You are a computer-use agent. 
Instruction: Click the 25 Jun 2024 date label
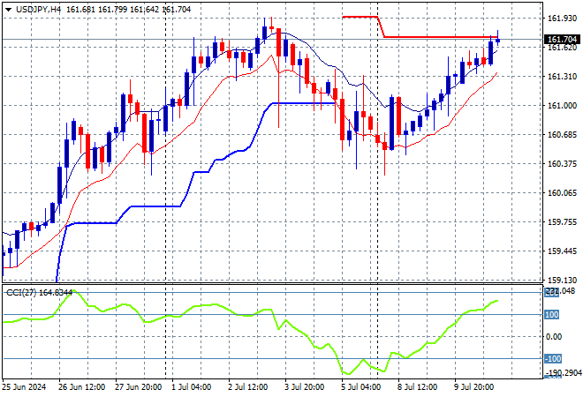tap(24, 387)
